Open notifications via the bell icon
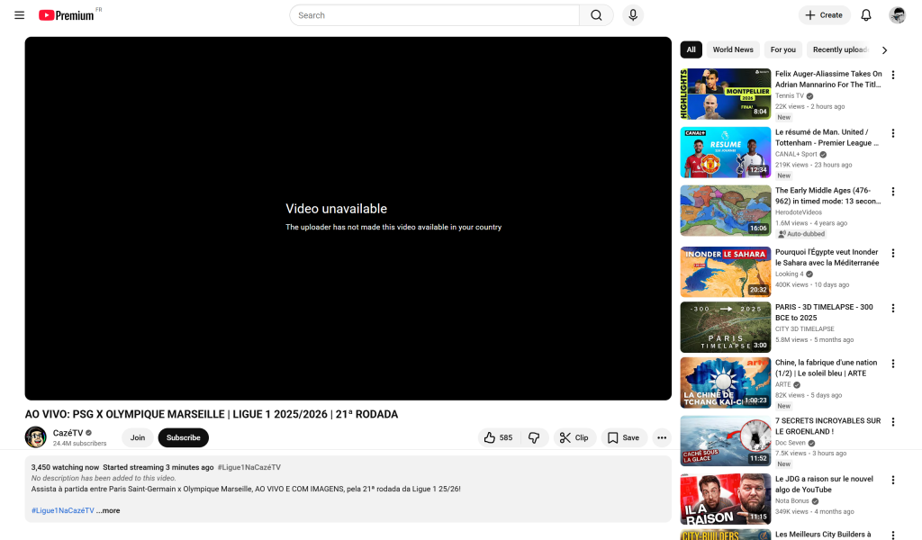 click(865, 15)
